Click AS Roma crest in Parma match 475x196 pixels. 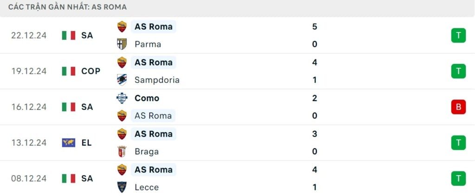[x=122, y=26]
